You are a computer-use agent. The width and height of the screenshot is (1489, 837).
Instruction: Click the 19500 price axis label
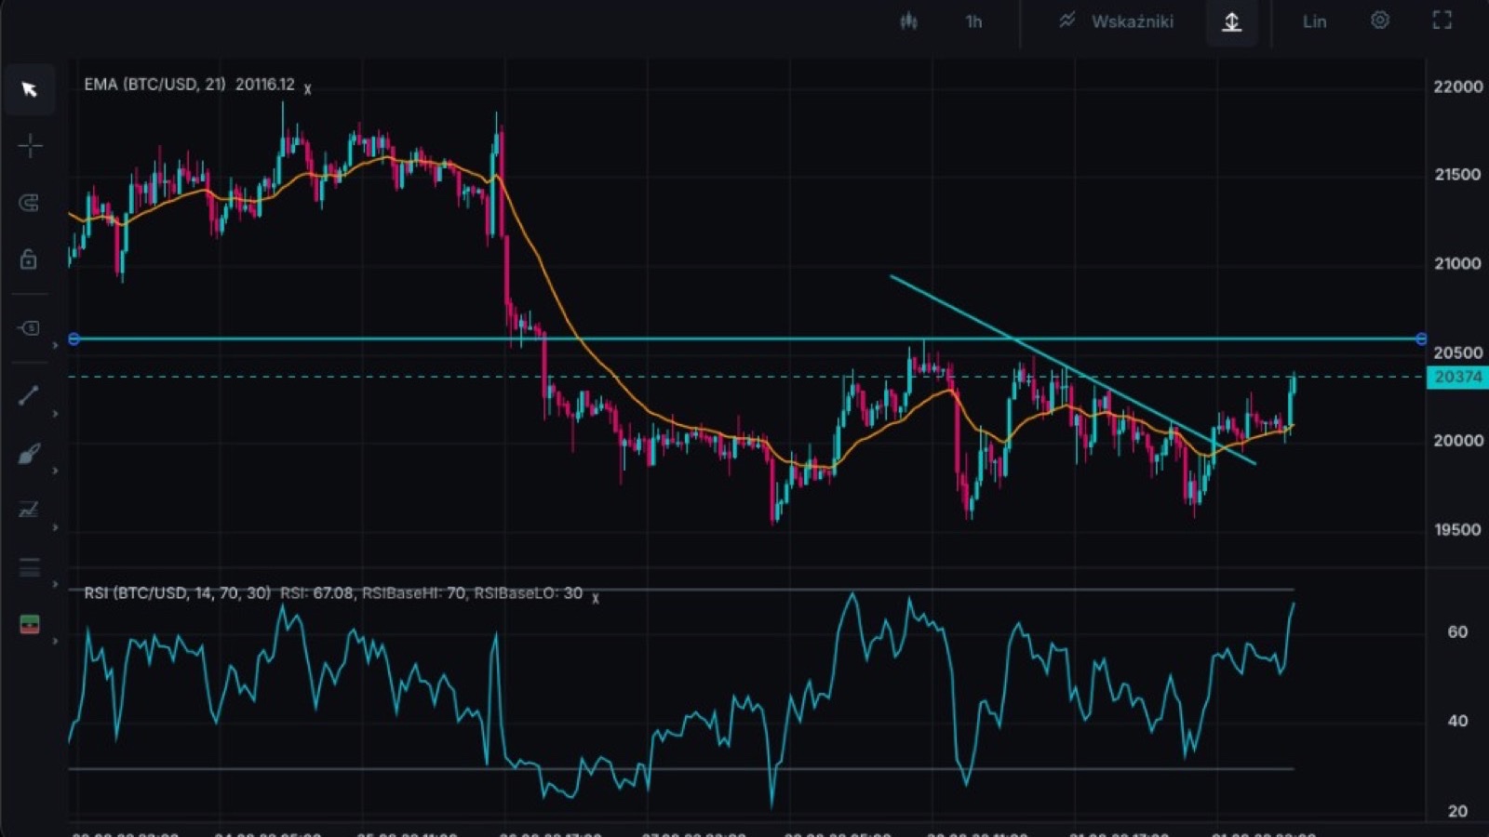coord(1458,529)
